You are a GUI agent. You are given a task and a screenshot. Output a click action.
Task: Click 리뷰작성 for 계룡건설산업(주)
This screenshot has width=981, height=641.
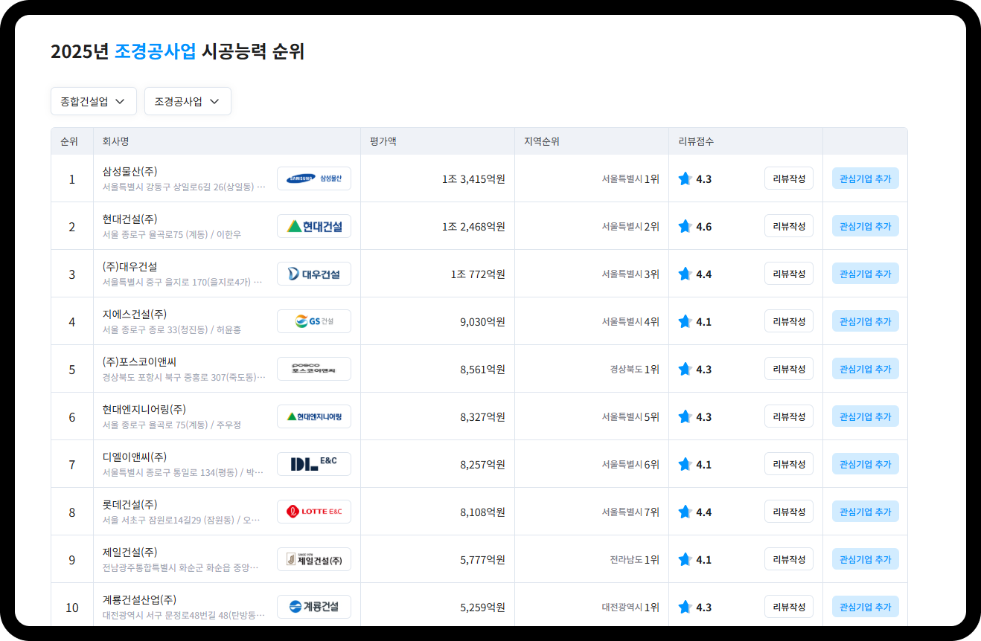(789, 607)
